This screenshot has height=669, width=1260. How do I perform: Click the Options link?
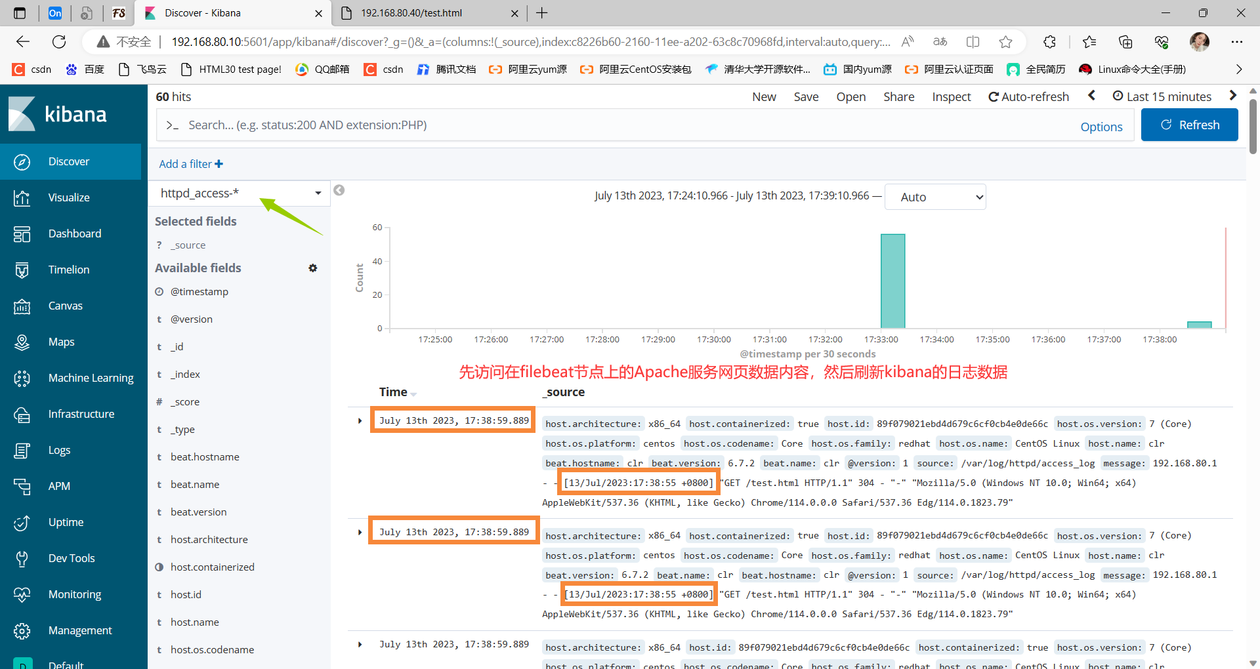coord(1101,127)
